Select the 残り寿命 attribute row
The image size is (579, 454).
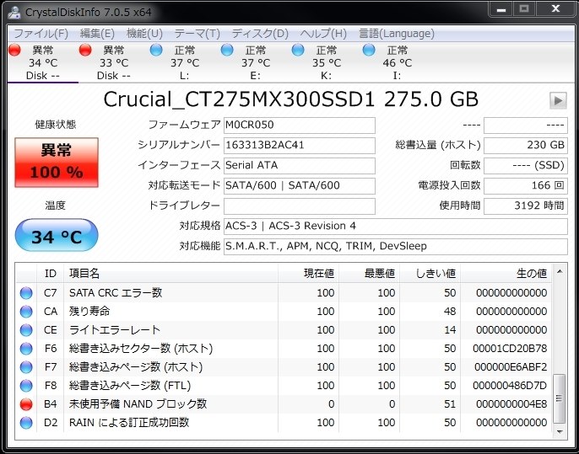point(284,312)
